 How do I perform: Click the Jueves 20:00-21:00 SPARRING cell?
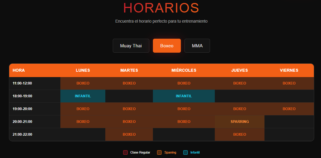[x=239, y=122]
